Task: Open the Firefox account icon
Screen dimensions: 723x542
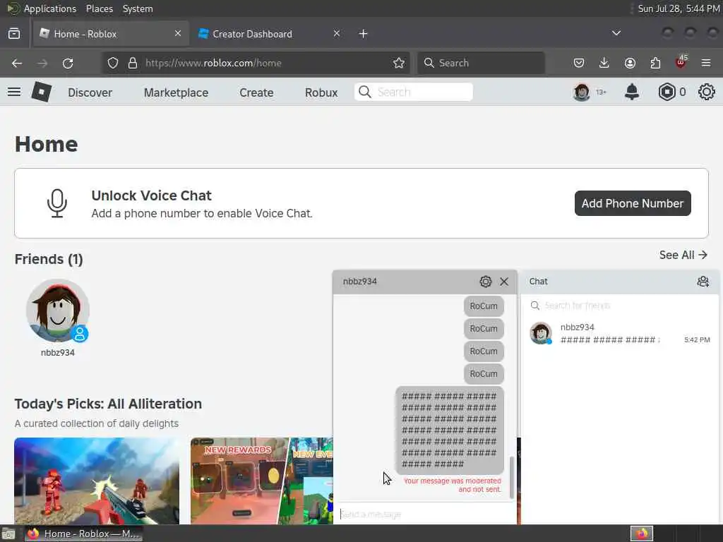Action: click(x=630, y=63)
